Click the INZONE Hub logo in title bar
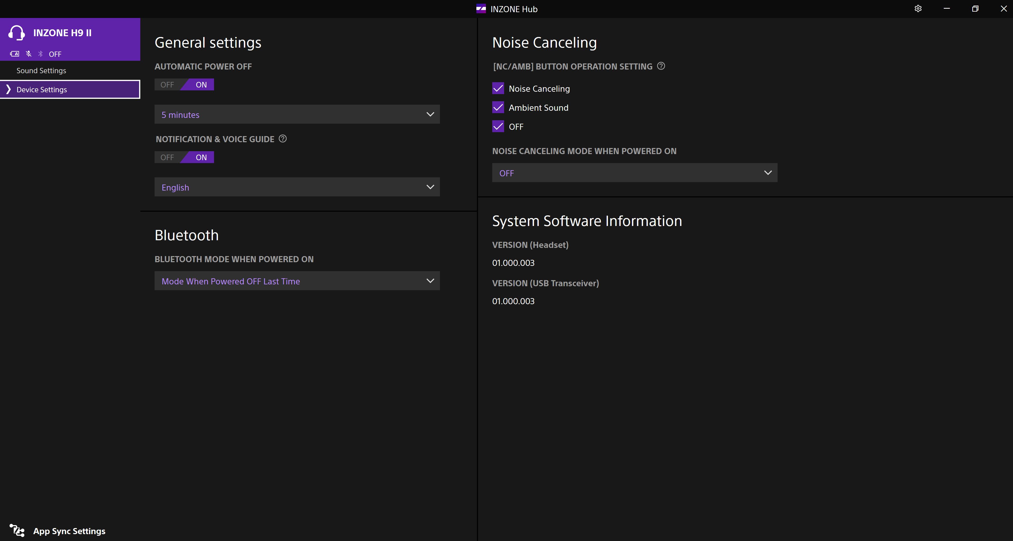The image size is (1013, 541). click(x=481, y=9)
